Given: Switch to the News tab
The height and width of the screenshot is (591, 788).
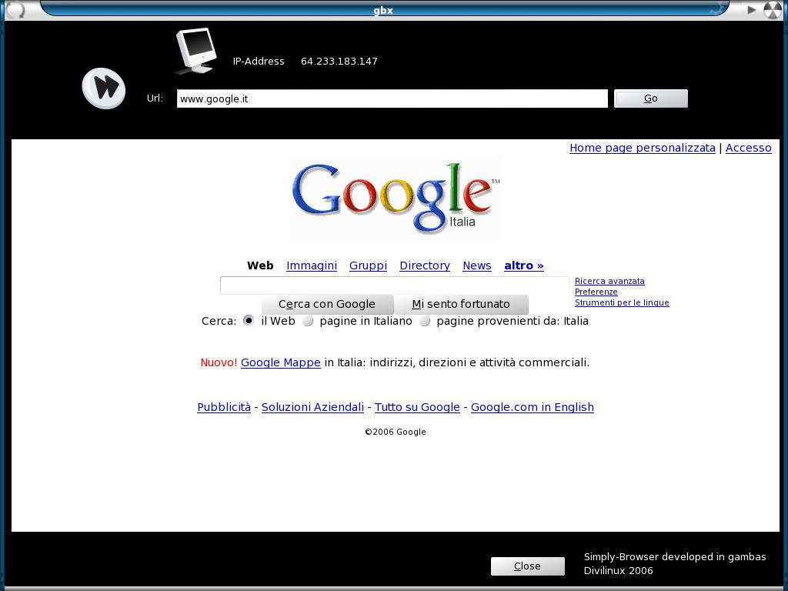Looking at the screenshot, I should pyautogui.click(x=477, y=265).
